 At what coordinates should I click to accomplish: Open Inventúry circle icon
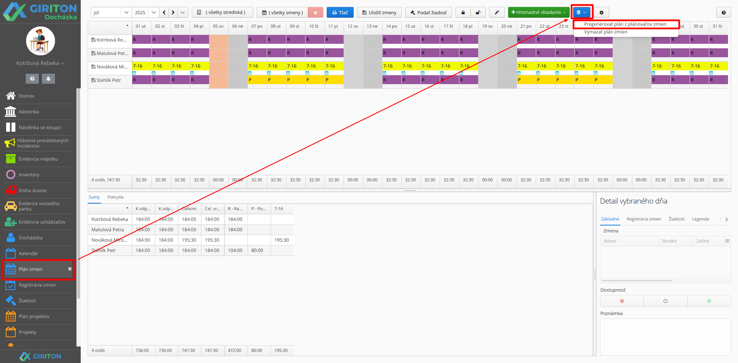point(11,174)
